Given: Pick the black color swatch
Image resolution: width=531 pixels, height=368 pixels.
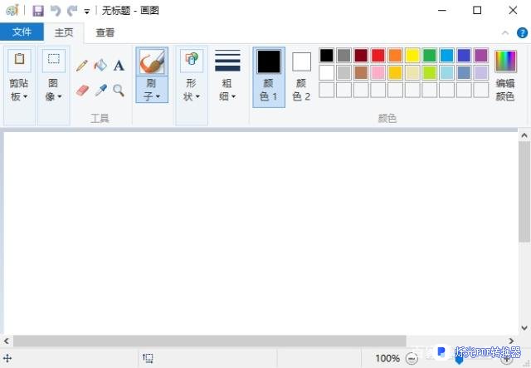Looking at the screenshot, I should pyautogui.click(x=326, y=56).
